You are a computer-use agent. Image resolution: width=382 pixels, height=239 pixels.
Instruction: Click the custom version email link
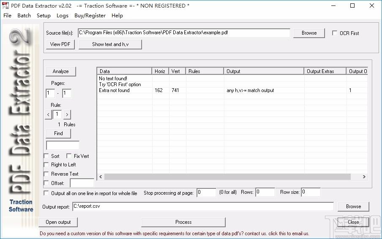(174, 234)
